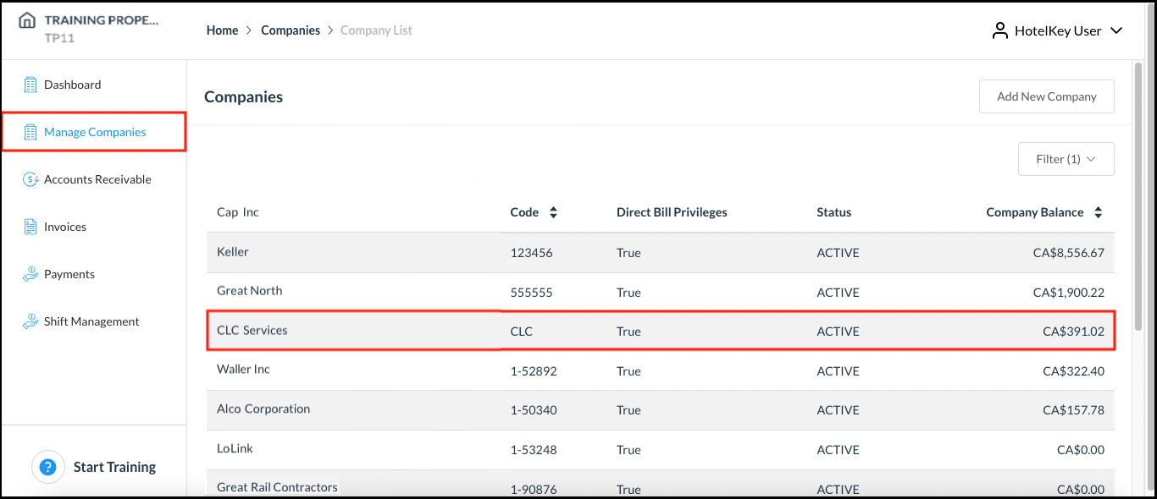Image resolution: width=1157 pixels, height=499 pixels.
Task: Click the Invoices document icon
Action: 30,227
